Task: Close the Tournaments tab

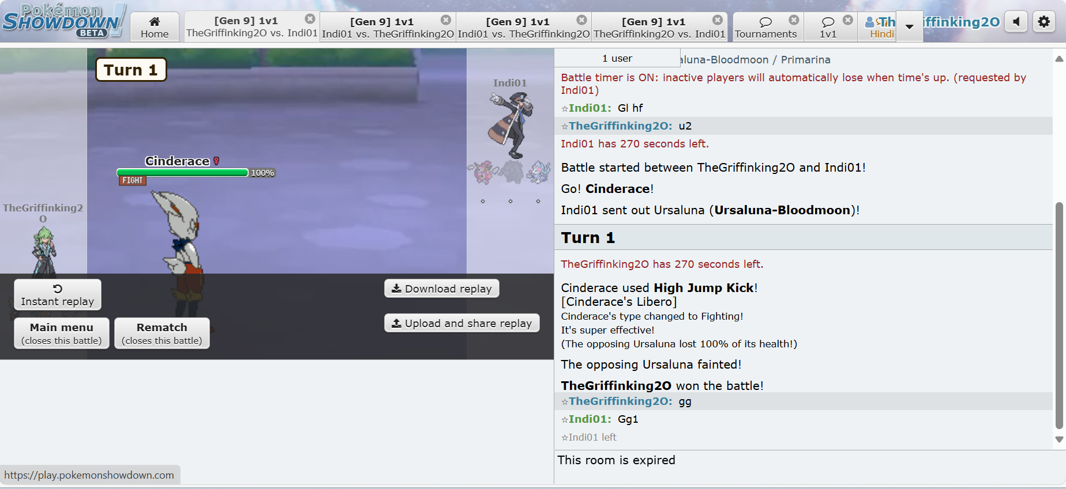Action: tap(794, 20)
